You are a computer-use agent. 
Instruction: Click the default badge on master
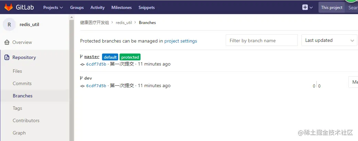pos(110,57)
